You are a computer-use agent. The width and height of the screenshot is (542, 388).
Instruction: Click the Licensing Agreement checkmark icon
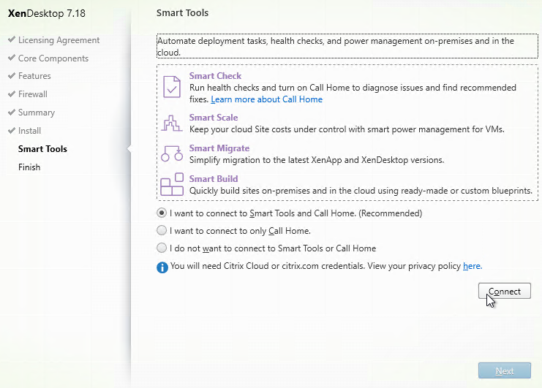coord(11,40)
